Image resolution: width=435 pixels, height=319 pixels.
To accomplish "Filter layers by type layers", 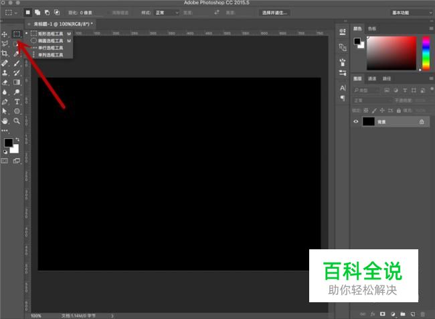I will [x=405, y=90].
